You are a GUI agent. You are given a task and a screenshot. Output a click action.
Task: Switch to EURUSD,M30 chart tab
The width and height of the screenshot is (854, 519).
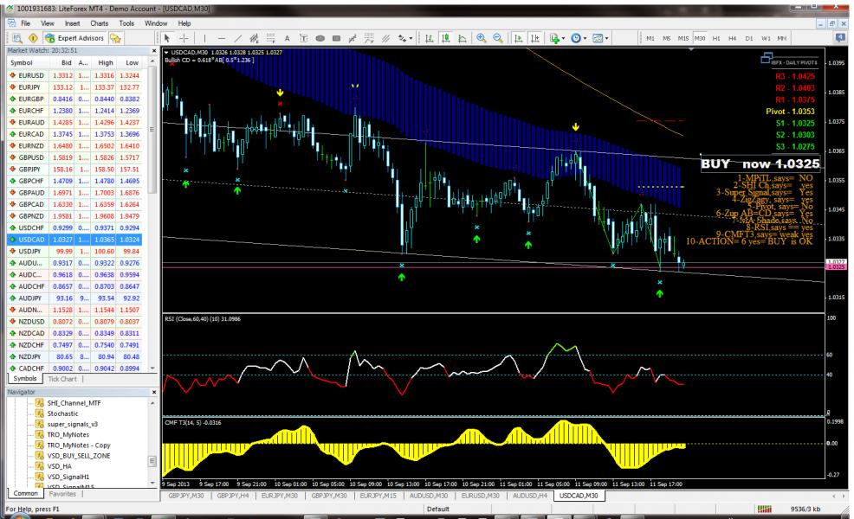point(483,496)
